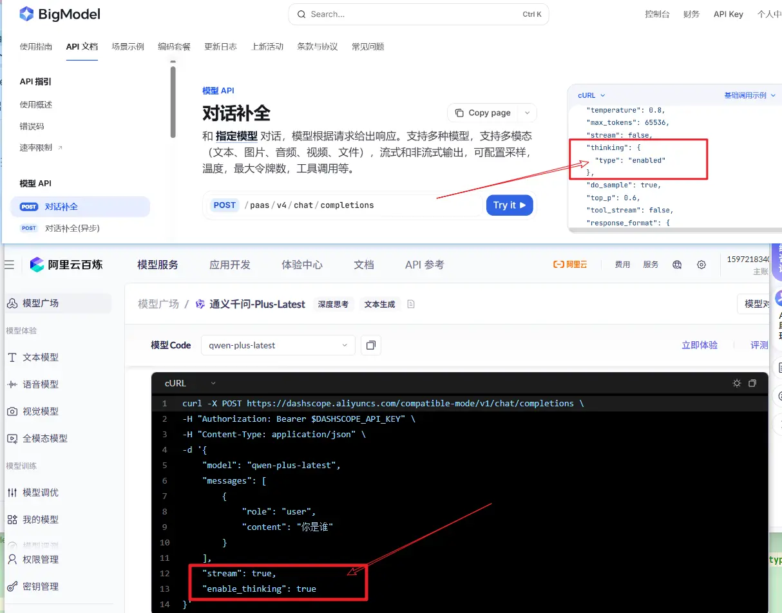Select 视觉模型 in the sidebar
The image size is (782, 613).
pos(40,411)
